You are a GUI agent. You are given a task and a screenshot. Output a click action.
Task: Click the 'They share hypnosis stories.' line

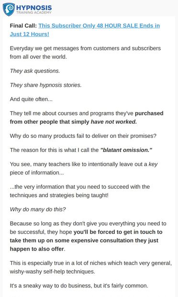(45, 85)
